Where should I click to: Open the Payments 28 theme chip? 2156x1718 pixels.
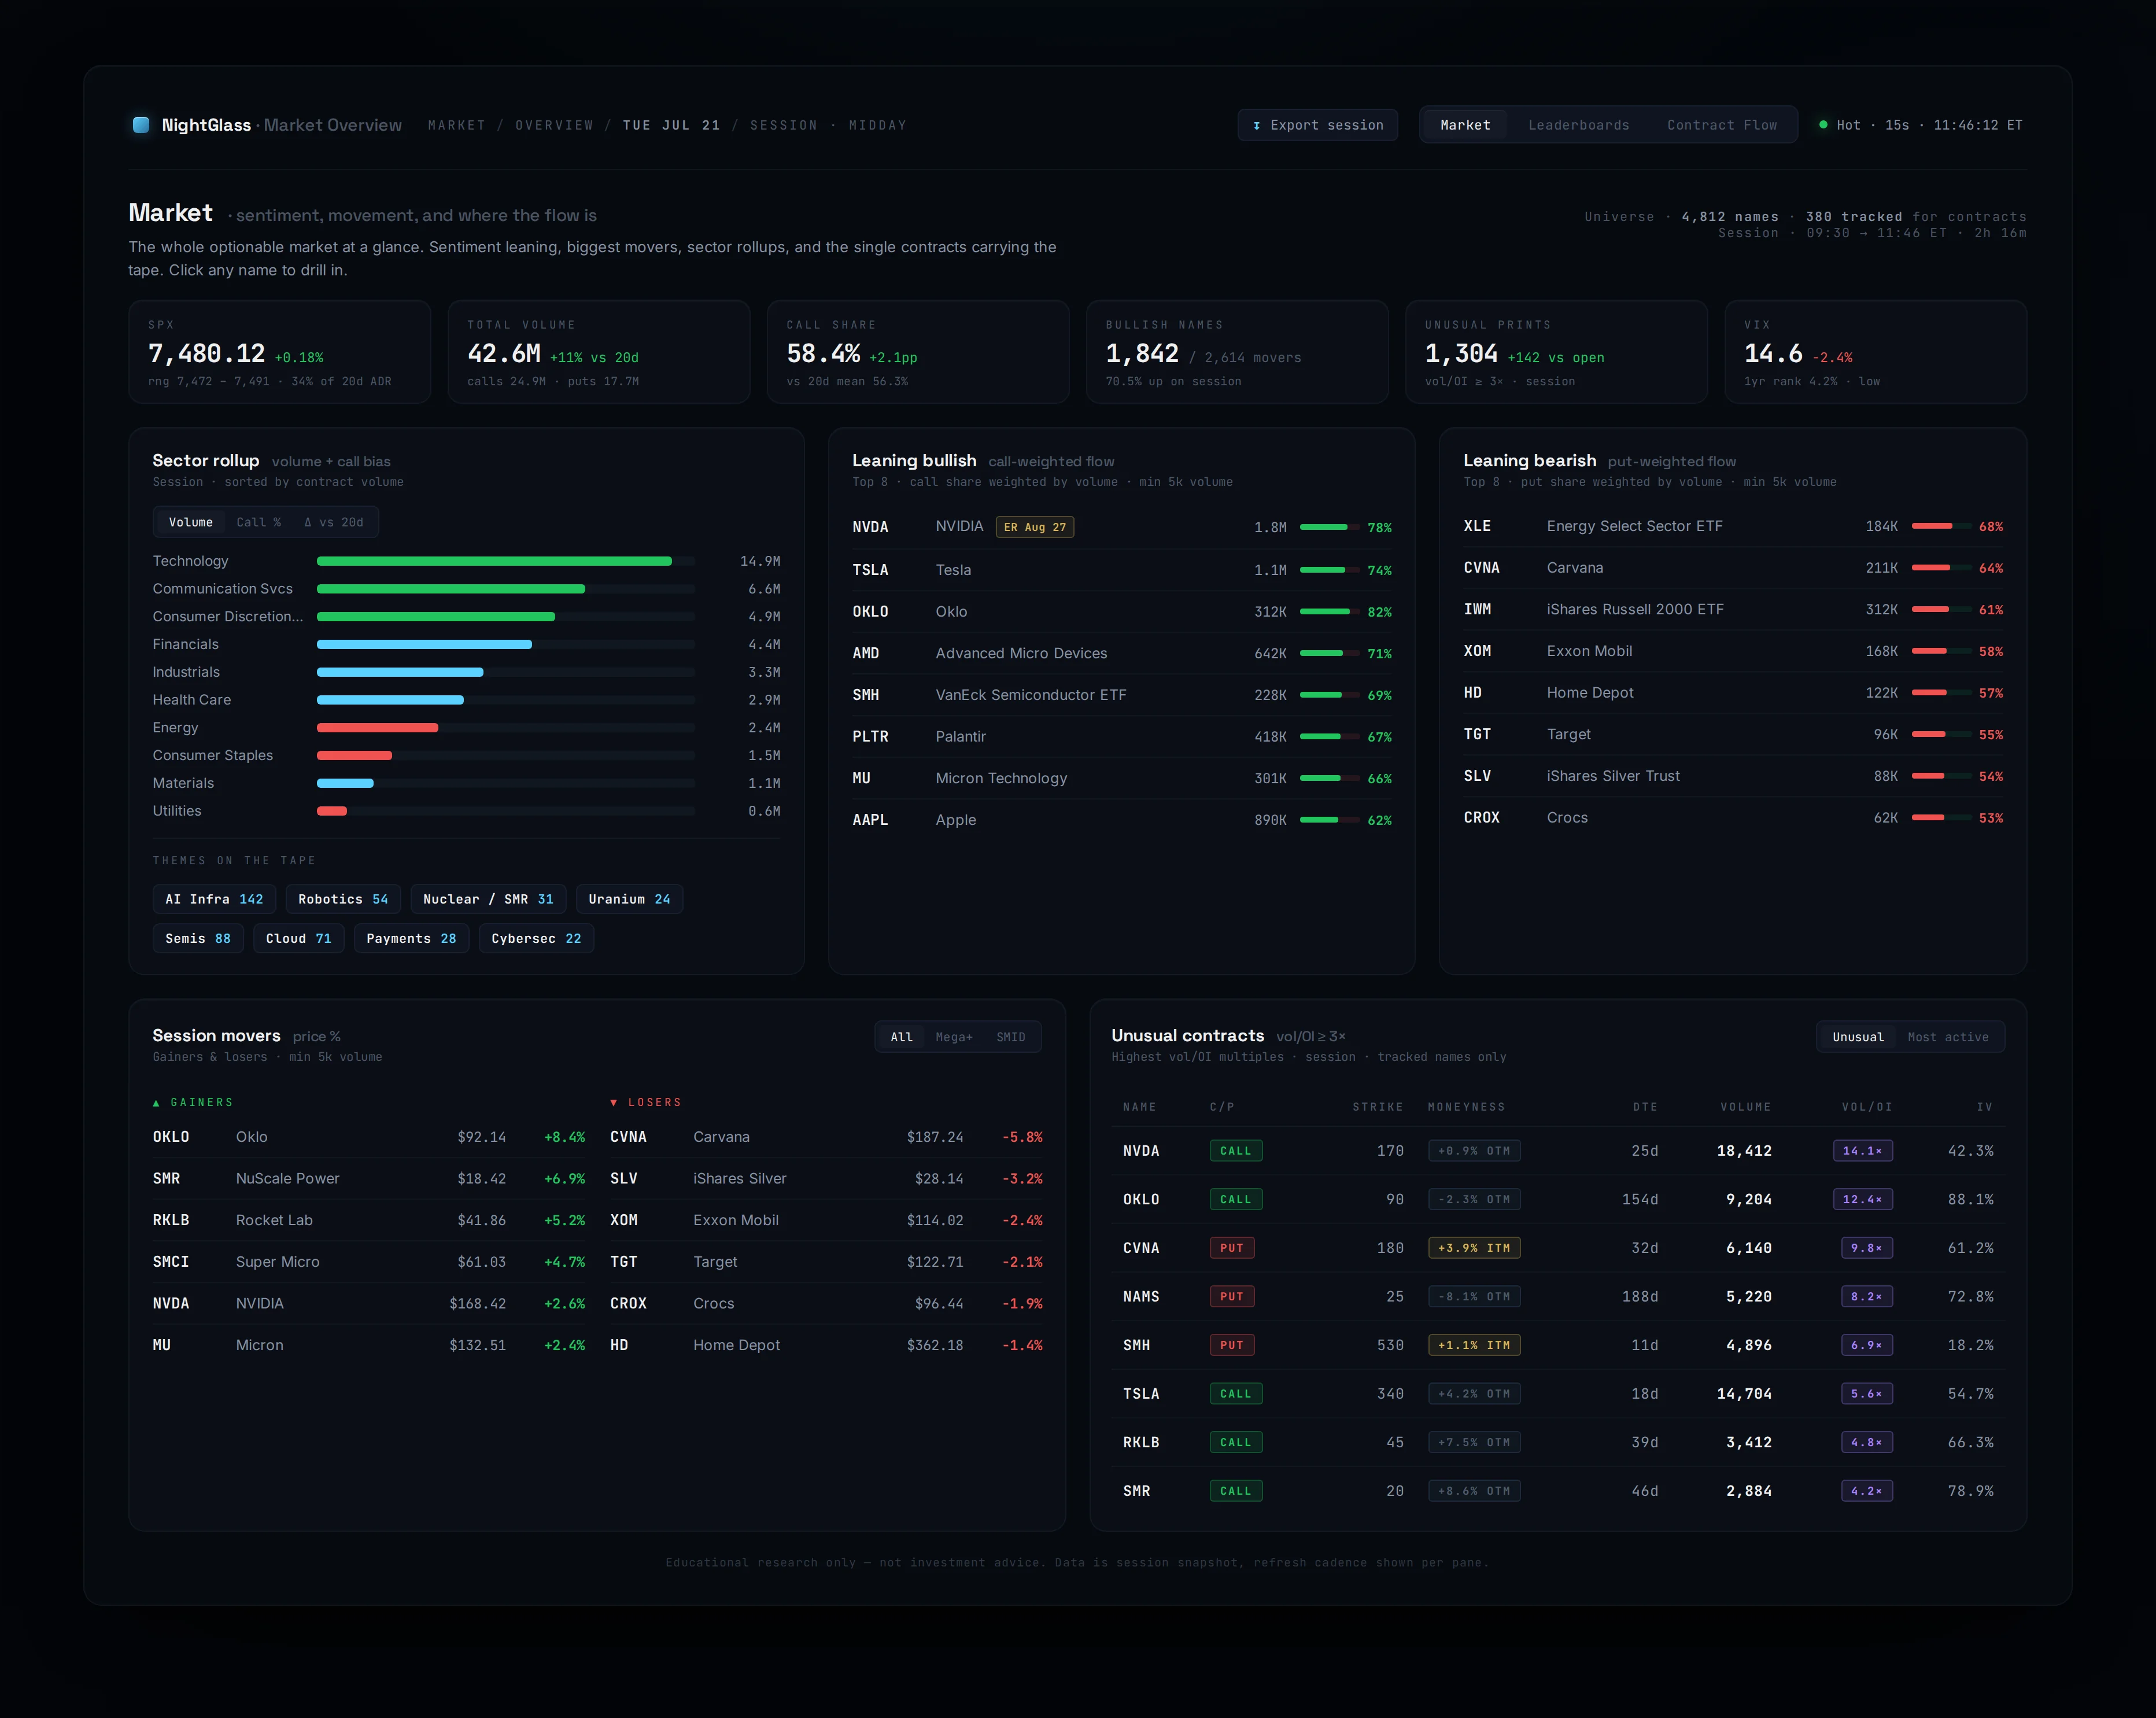[411, 938]
